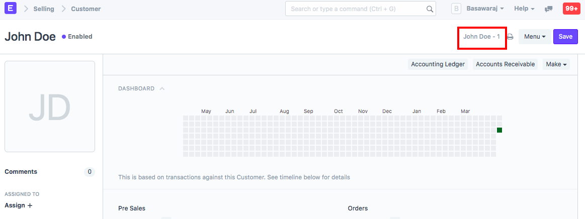Open the Help menu
This screenshot has width=585, height=219.
(524, 9)
